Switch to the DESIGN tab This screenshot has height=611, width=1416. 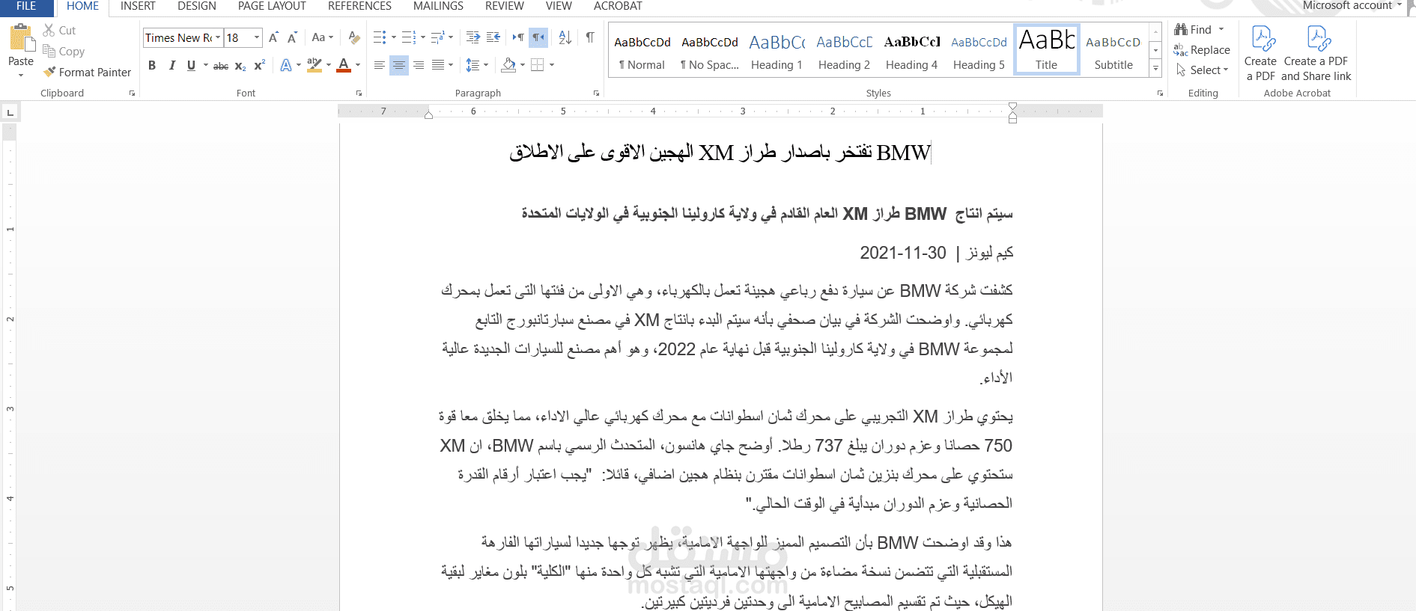197,7
